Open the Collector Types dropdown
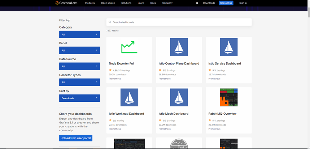Screen dimensions: 310x149 pyautogui.click(x=79, y=82)
